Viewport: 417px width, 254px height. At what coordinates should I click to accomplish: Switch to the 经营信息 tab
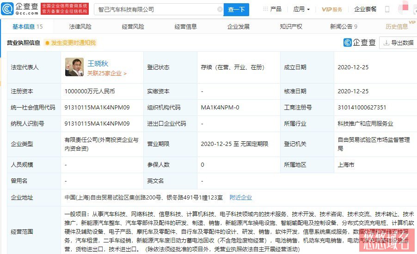pos(186,26)
